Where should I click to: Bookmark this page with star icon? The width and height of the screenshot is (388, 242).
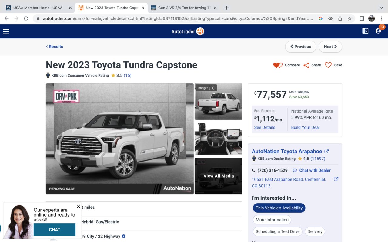(x=350, y=18)
